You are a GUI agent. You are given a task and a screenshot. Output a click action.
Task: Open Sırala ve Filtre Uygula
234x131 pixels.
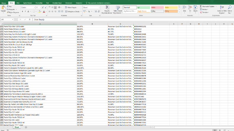(x=222, y=10)
